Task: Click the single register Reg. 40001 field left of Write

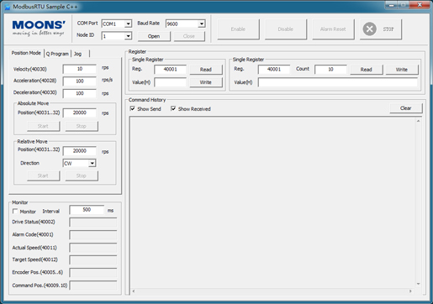Action: [x=170, y=70]
